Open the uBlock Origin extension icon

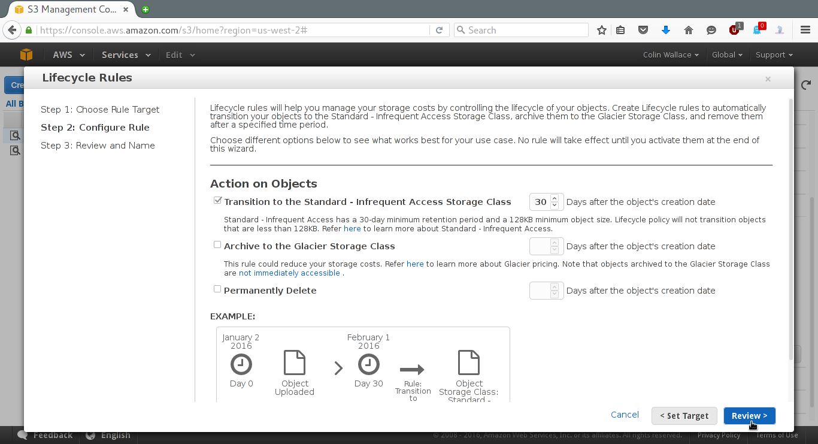tap(734, 30)
